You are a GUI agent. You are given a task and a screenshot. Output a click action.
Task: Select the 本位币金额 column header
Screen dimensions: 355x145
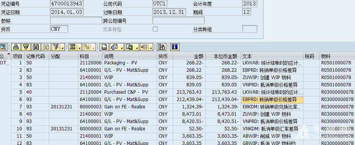click(223, 56)
